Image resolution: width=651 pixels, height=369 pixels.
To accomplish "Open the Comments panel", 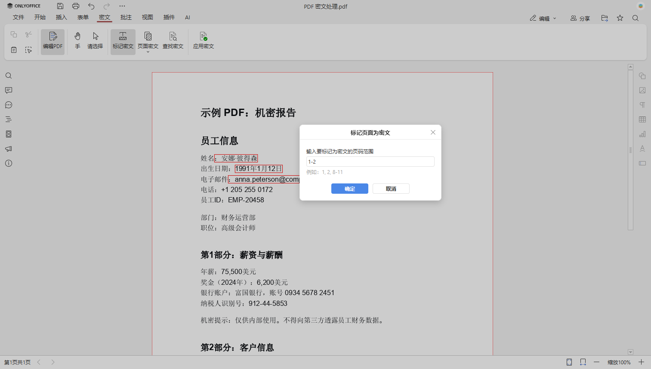I will [x=9, y=90].
